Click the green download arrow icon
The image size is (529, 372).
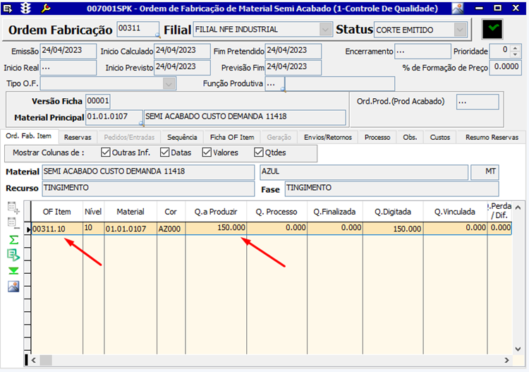[x=13, y=271]
